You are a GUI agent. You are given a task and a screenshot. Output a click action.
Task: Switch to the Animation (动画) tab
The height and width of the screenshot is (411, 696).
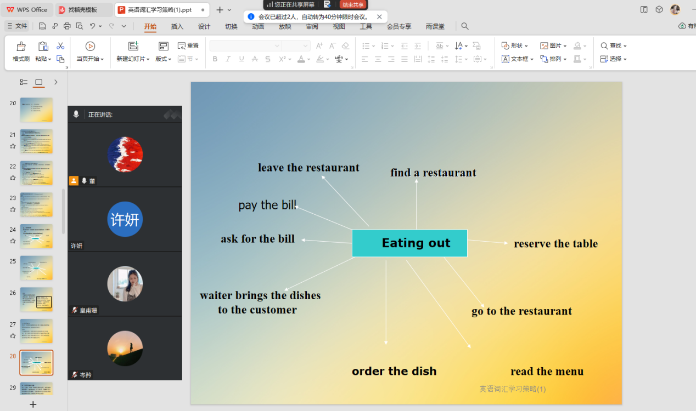tap(258, 26)
